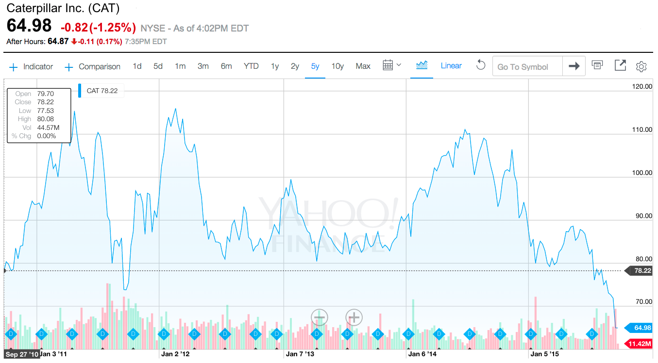Toggle the Linear scale option
Screen dimensions: 658x363
coord(451,65)
